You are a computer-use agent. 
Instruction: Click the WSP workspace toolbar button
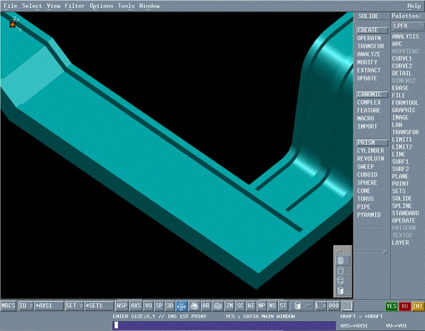(122, 306)
